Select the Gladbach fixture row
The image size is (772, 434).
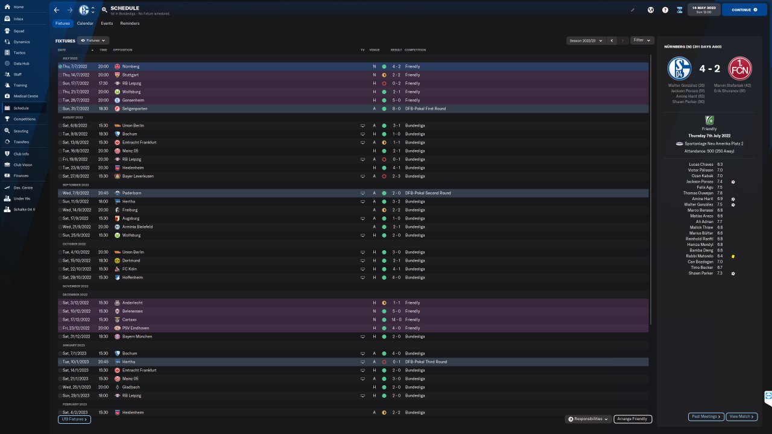pos(353,387)
